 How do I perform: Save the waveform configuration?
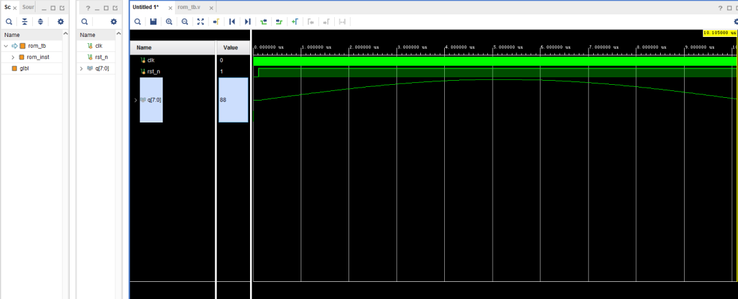[x=153, y=22]
